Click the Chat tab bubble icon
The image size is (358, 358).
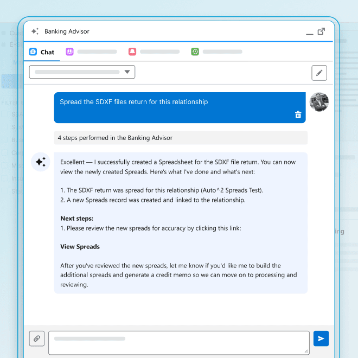(x=33, y=52)
